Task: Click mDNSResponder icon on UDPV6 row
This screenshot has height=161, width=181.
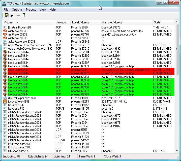Action: [5, 140]
